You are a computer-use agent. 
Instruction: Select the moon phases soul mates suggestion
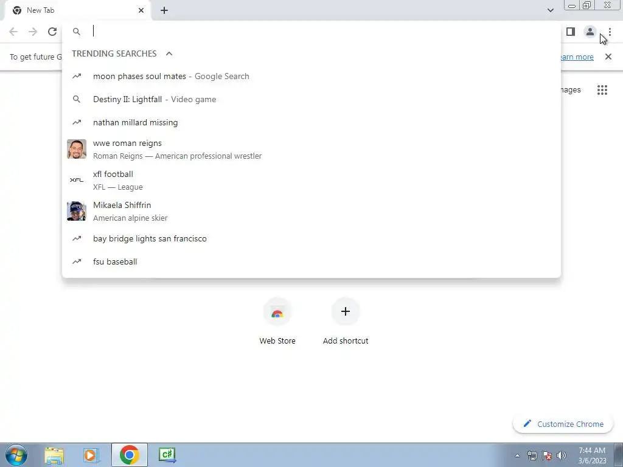[311, 76]
